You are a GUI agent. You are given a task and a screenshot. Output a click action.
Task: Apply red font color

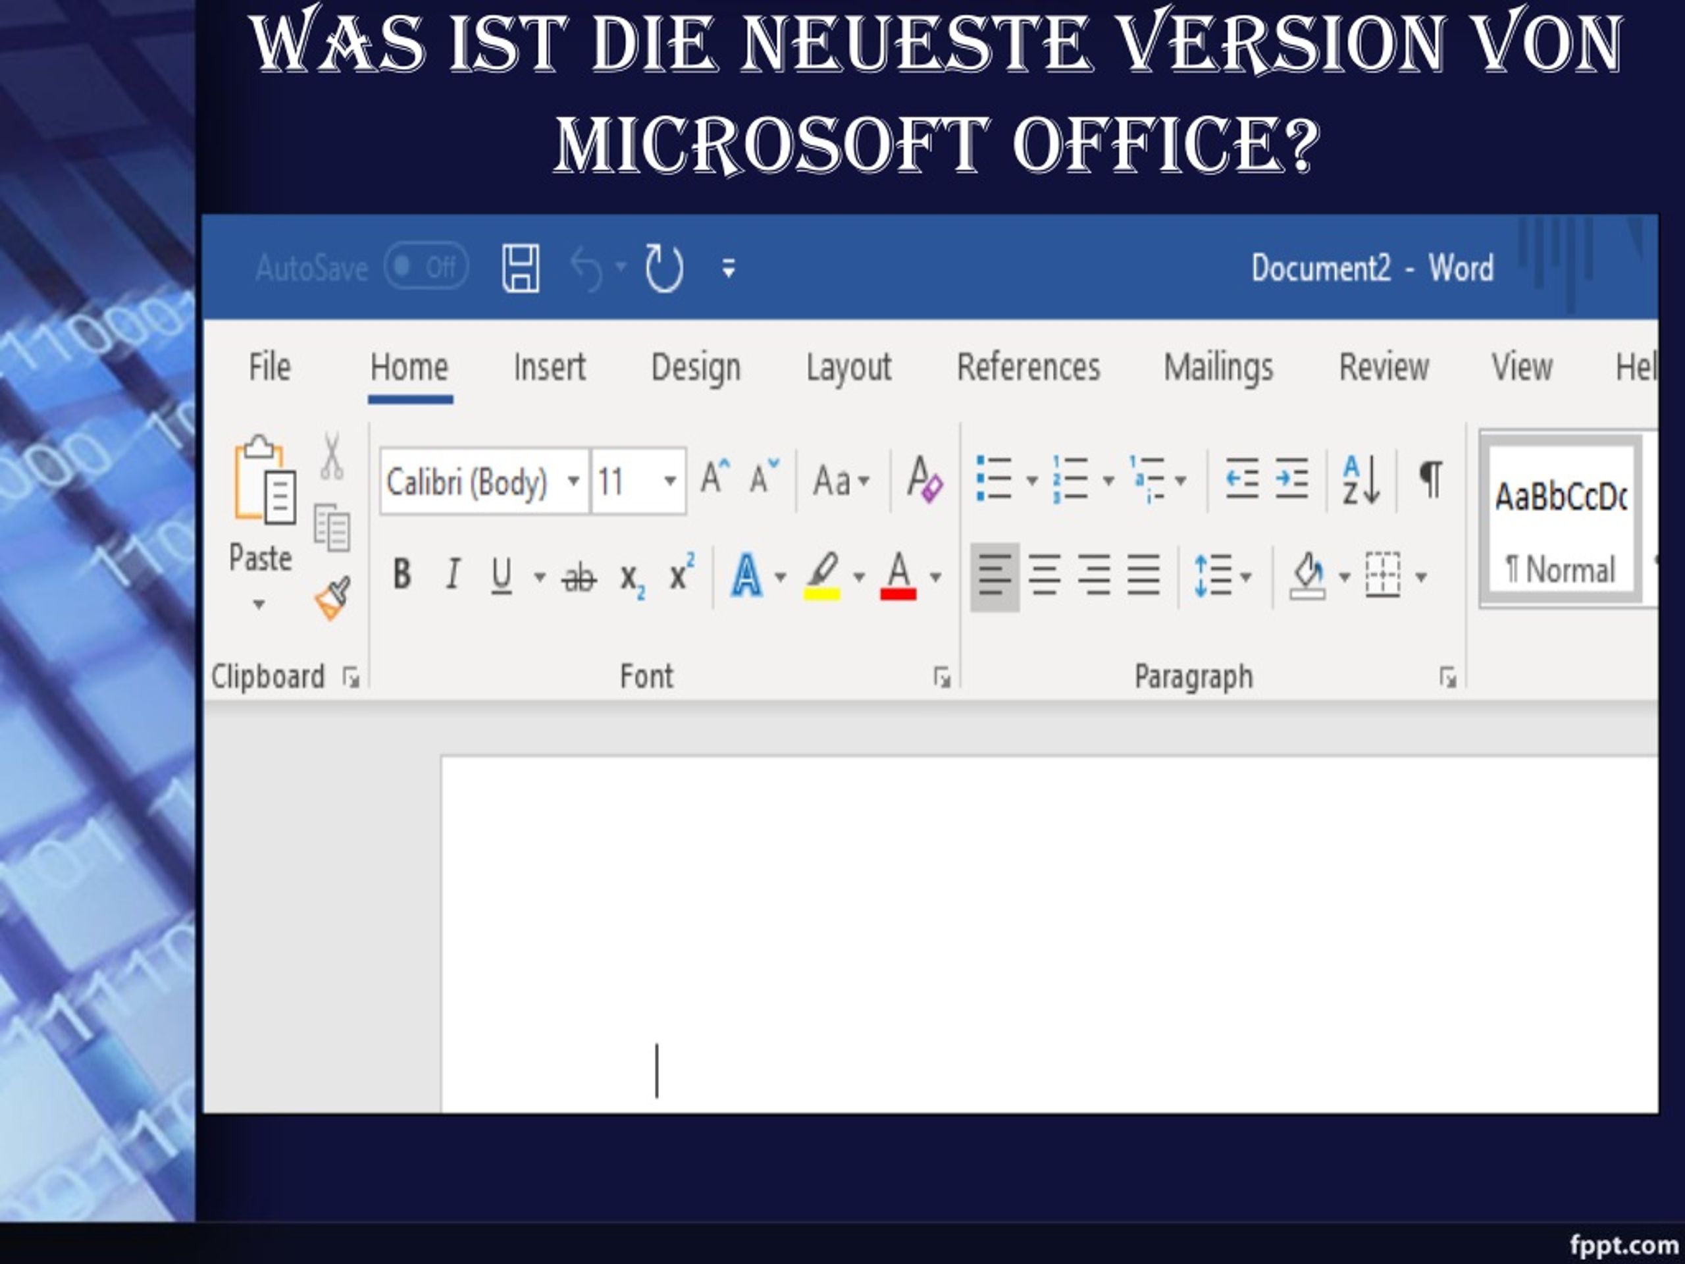899,576
